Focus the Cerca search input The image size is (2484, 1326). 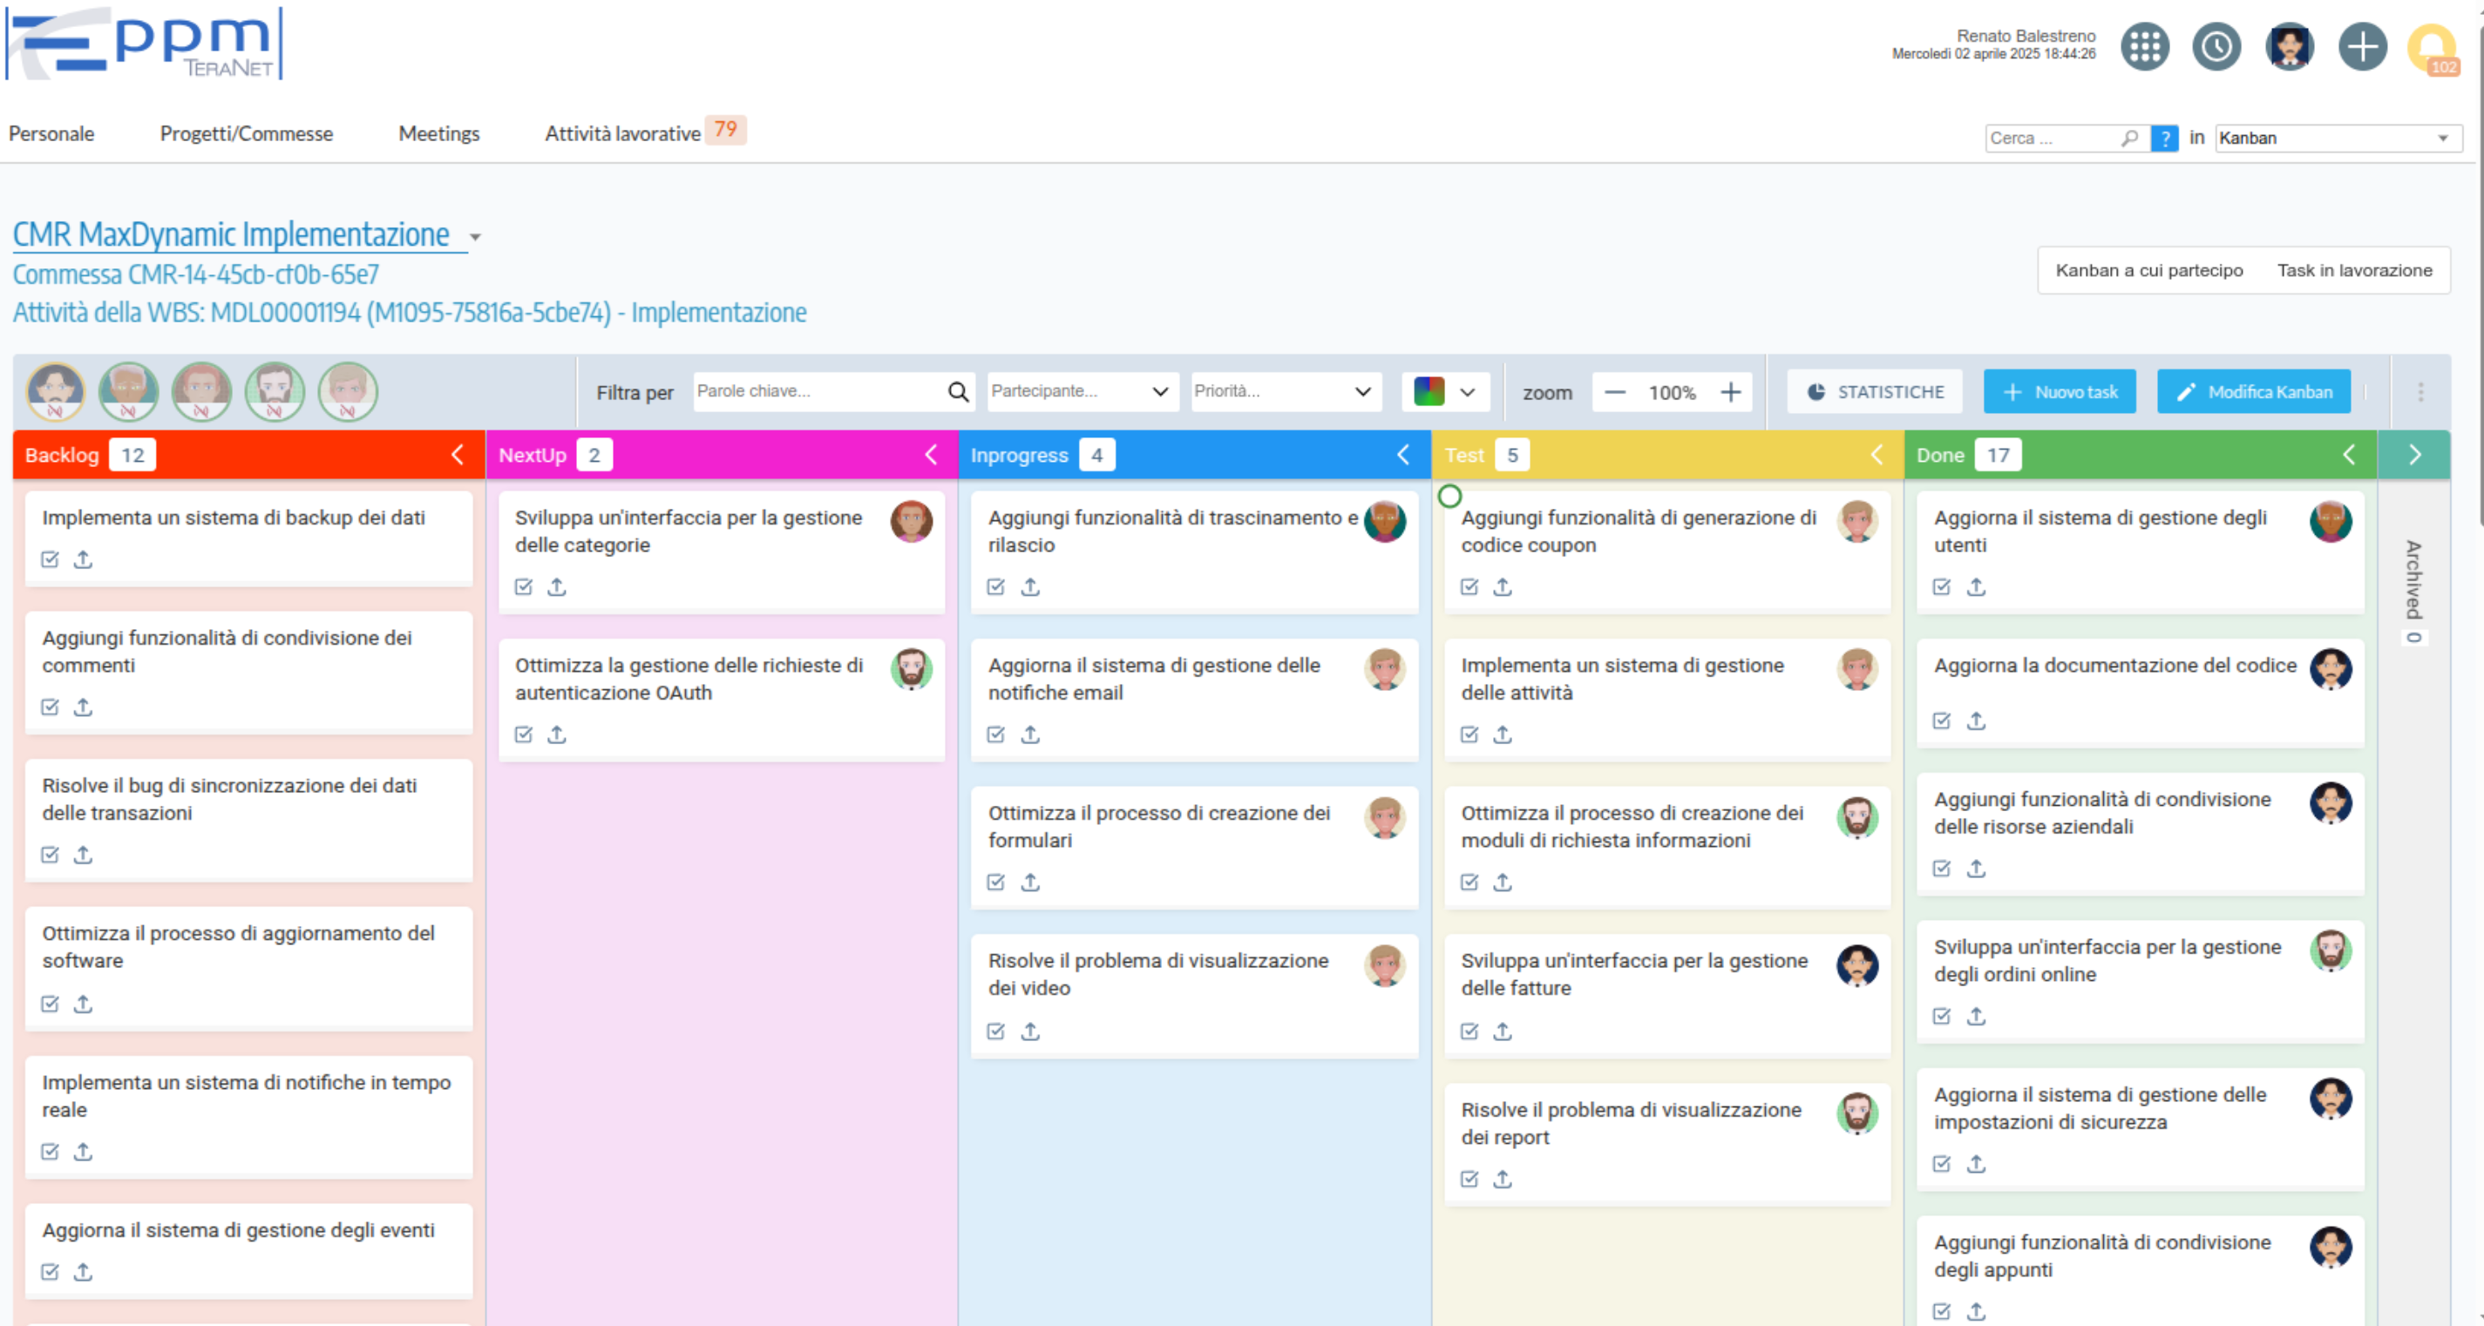pyautogui.click(x=2054, y=138)
